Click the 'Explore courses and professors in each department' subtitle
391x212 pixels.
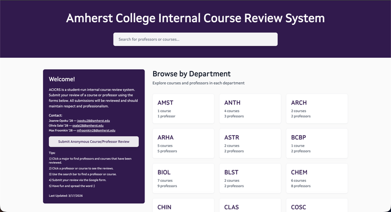click(199, 83)
